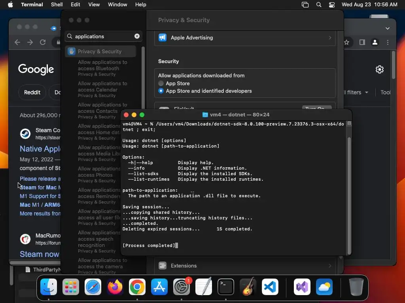Open Google quick settings gear
This screenshot has width=405, height=303.
click(379, 69)
